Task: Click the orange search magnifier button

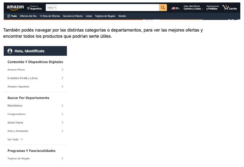Action: (x=163, y=8)
